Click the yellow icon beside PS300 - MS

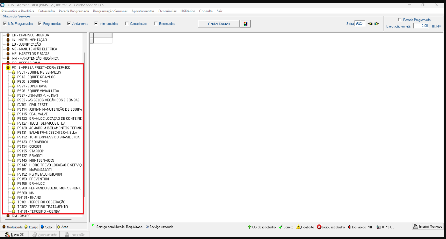coord(14,193)
